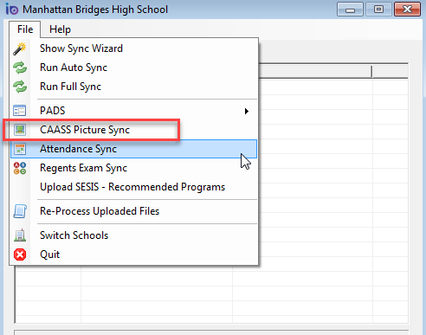Choose Regents Exam Sync
The image size is (426, 335).
pos(133,168)
